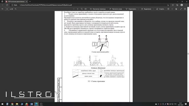Print the PDF document

(x=168, y=9)
